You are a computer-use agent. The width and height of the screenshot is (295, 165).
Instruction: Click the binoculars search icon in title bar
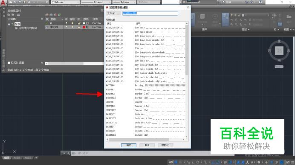219,2
